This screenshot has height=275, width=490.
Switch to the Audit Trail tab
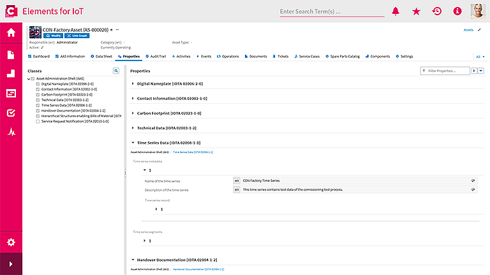point(156,57)
